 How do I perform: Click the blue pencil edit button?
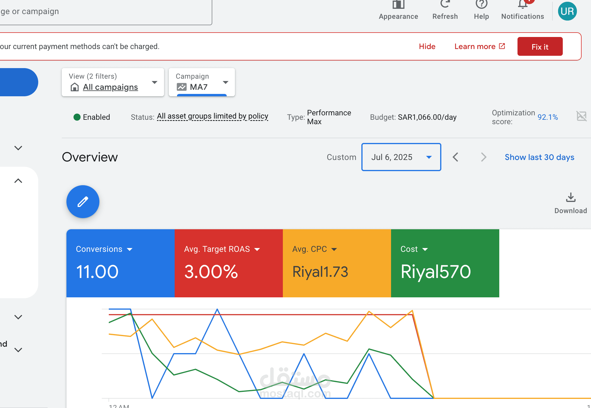coord(83,202)
